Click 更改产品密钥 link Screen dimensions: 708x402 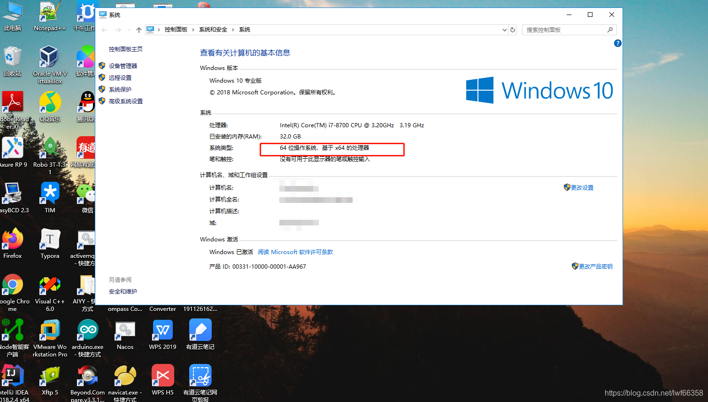(x=595, y=266)
